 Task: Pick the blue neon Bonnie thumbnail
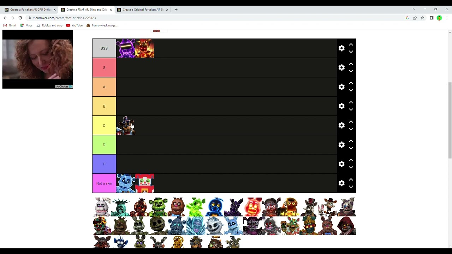[x=215, y=207]
